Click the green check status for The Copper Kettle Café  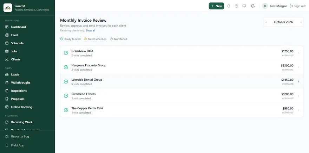click(66, 110)
